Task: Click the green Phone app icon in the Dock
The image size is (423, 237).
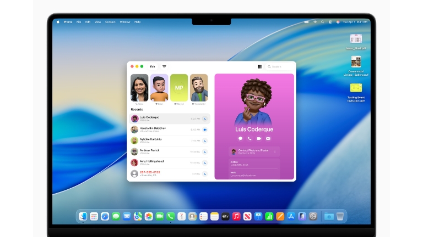Action: click(171, 216)
